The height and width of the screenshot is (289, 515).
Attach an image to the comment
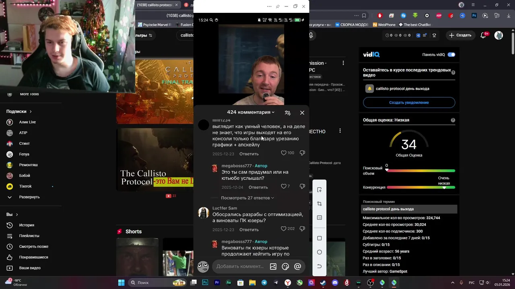pos(273,266)
